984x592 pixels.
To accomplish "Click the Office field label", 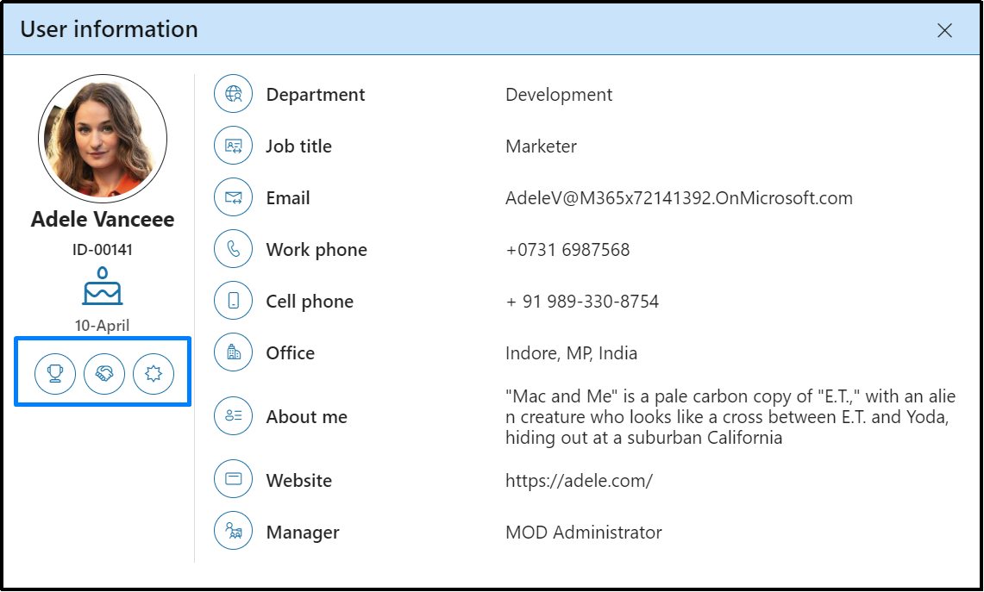I will (x=291, y=353).
